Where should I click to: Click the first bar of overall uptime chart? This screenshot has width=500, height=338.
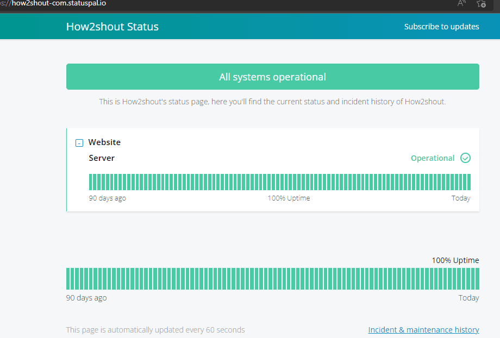click(x=68, y=279)
